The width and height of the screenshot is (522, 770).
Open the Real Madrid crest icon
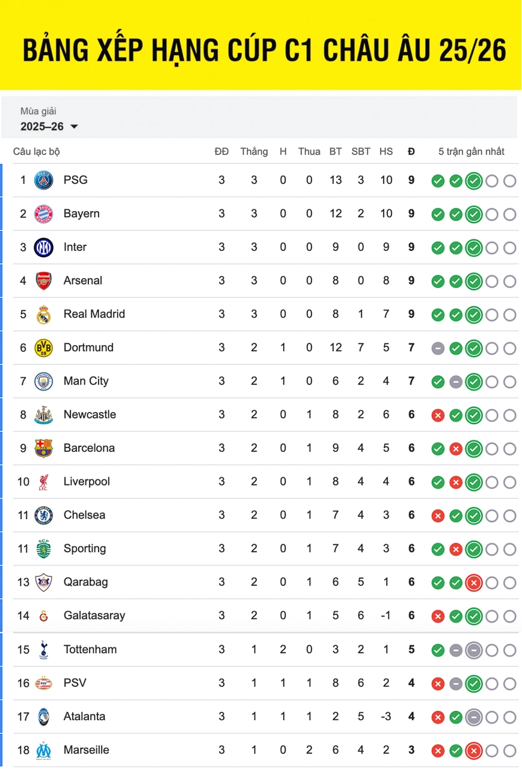click(x=43, y=315)
